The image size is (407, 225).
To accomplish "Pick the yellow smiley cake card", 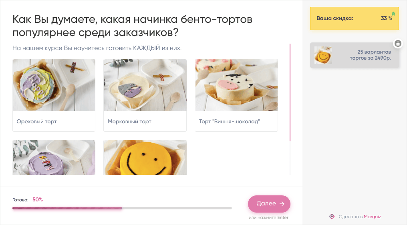I will click(145, 157).
